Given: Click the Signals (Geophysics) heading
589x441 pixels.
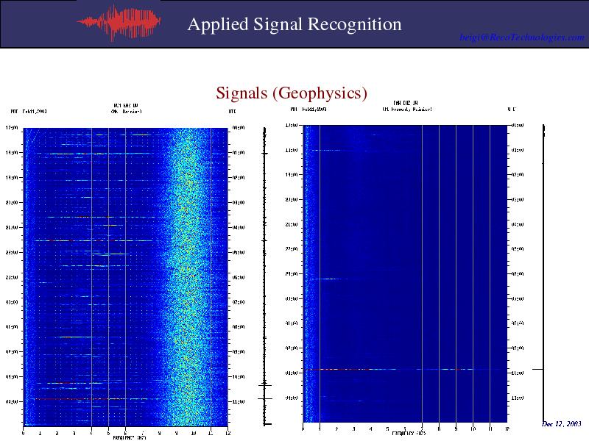Looking at the screenshot, I should [292, 93].
